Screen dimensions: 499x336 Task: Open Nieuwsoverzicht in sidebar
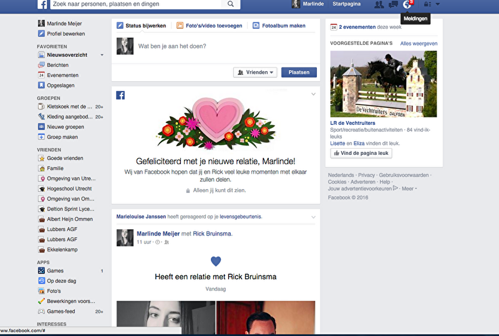point(67,55)
